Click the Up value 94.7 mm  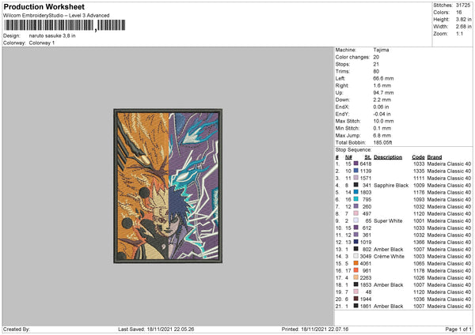click(383, 92)
